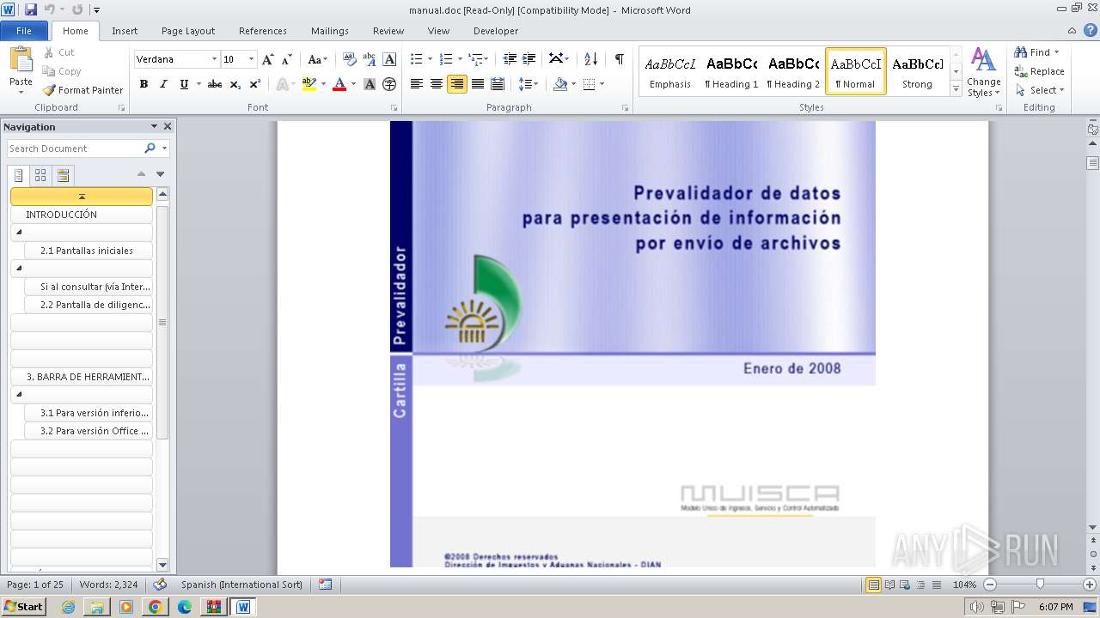Open line spacing dropdown
This screenshot has height=618, width=1100.
click(x=529, y=84)
